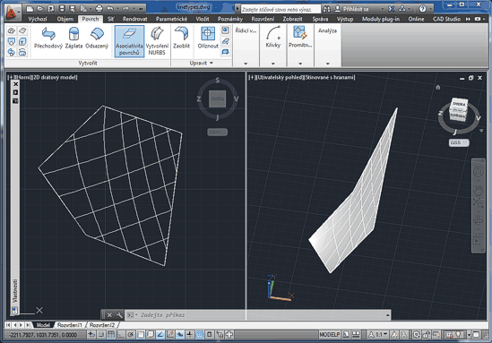This screenshot has width=492, height=343.
Task: Switch to Rozvržení1 layout tab
Action: [70, 325]
